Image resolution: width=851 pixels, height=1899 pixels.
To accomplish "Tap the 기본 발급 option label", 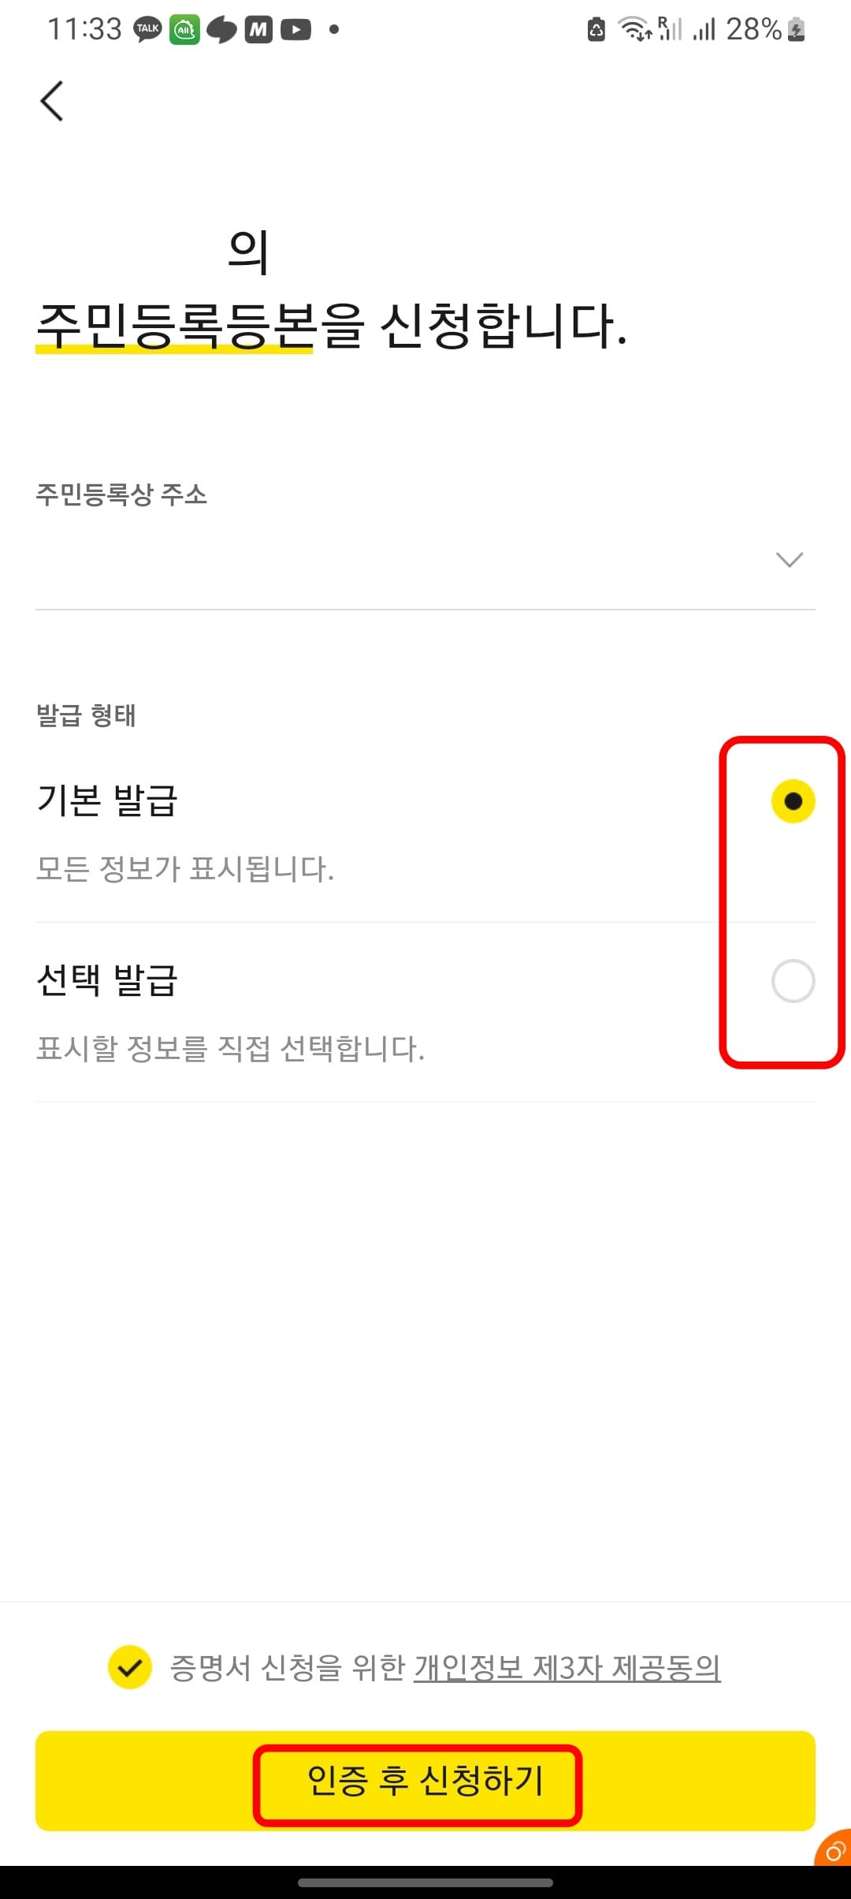I will click(107, 800).
